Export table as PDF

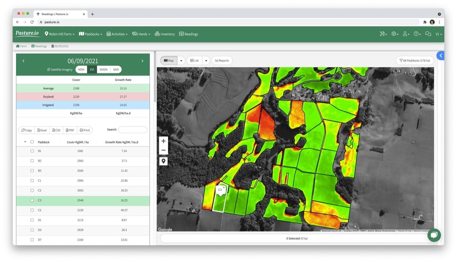coord(70,130)
